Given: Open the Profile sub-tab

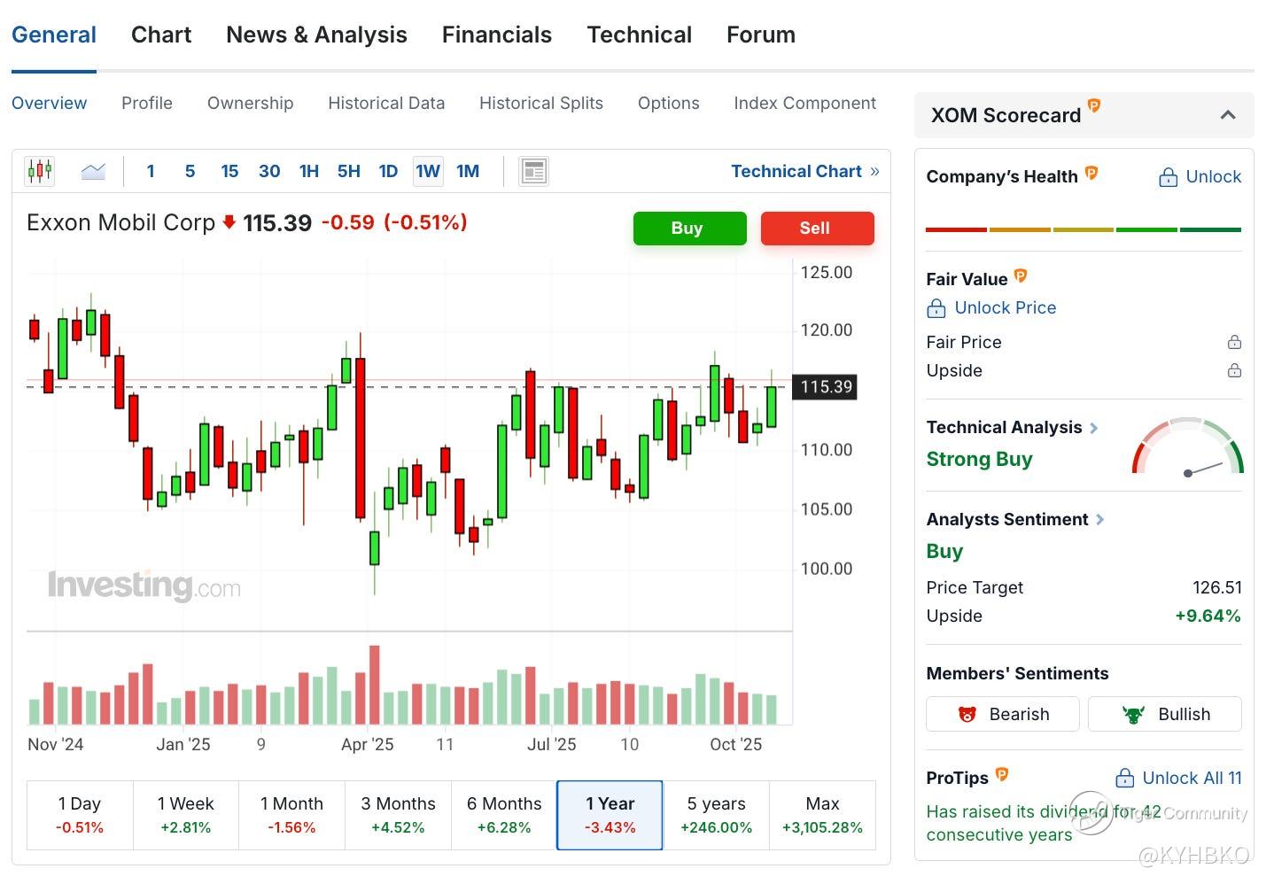Looking at the screenshot, I should [147, 103].
